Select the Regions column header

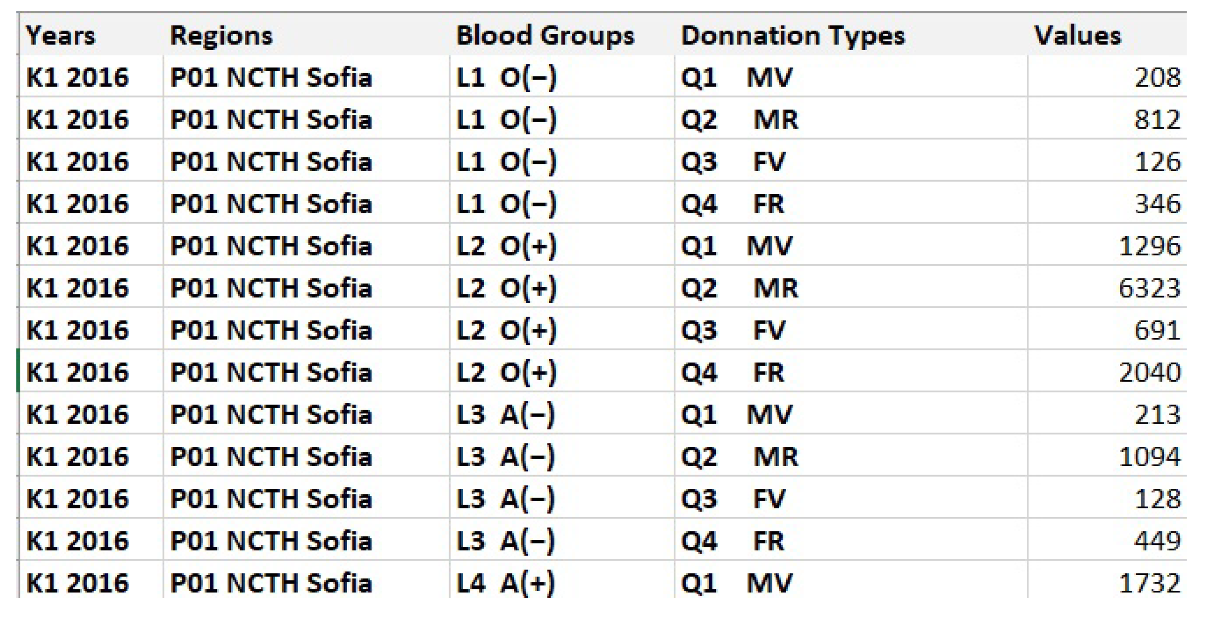point(221,36)
